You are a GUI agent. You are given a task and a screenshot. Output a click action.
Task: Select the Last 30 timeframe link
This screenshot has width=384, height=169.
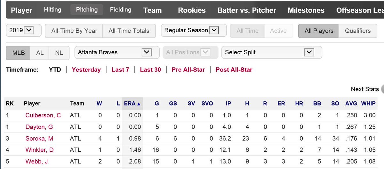pos(150,70)
